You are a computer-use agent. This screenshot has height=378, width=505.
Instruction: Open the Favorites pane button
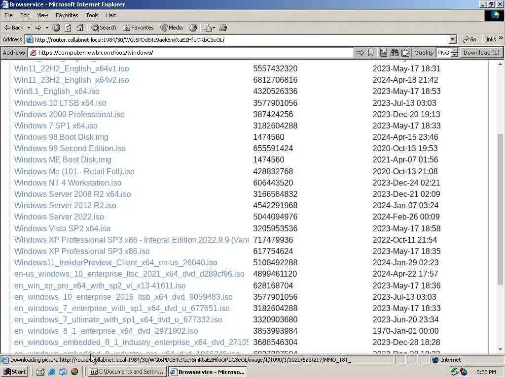[x=138, y=28]
